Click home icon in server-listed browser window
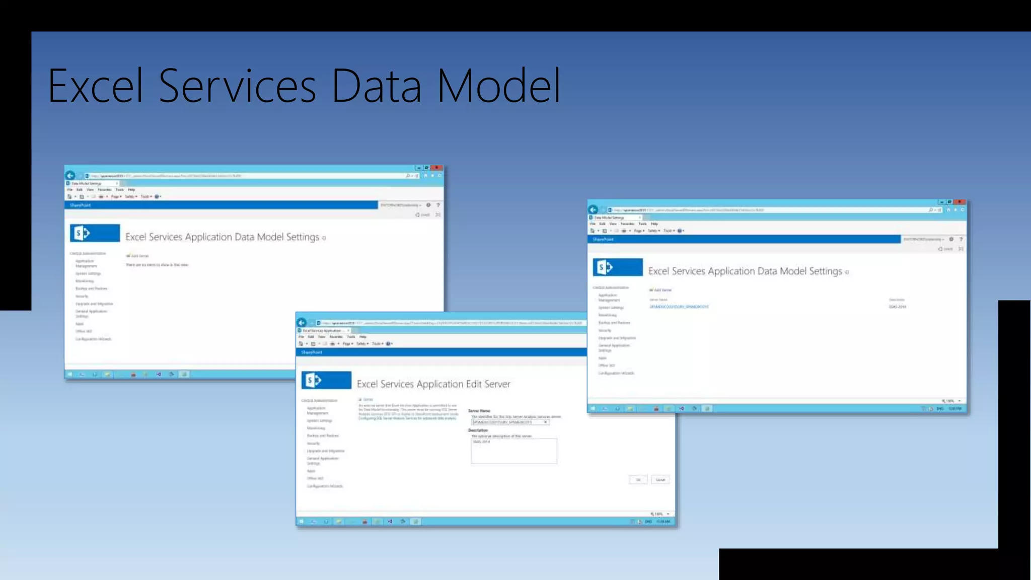Image resolution: width=1031 pixels, height=580 pixels. [x=948, y=210]
